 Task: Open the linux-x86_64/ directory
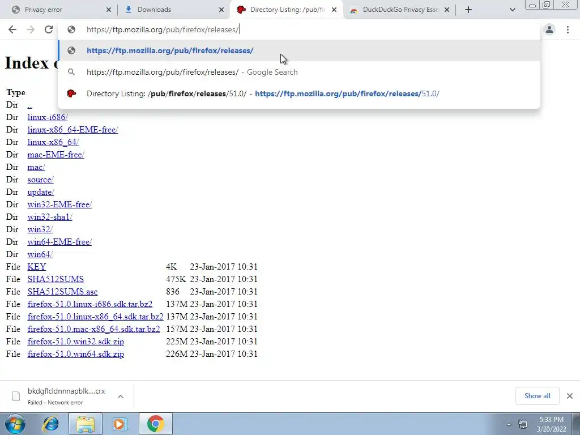[x=53, y=142]
